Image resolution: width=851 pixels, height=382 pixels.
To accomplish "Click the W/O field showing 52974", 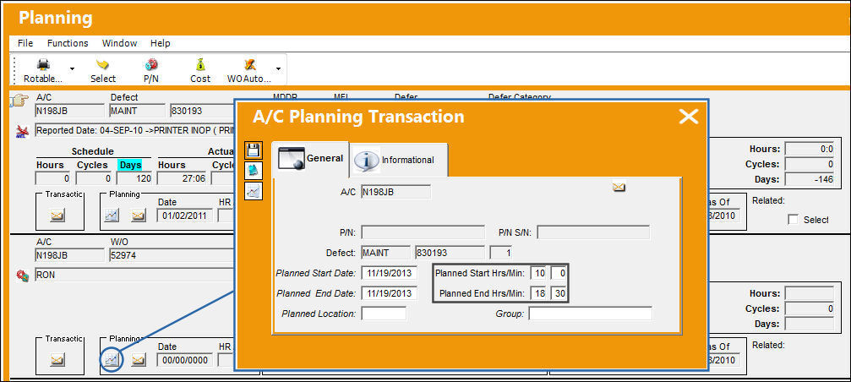I will 172,255.
